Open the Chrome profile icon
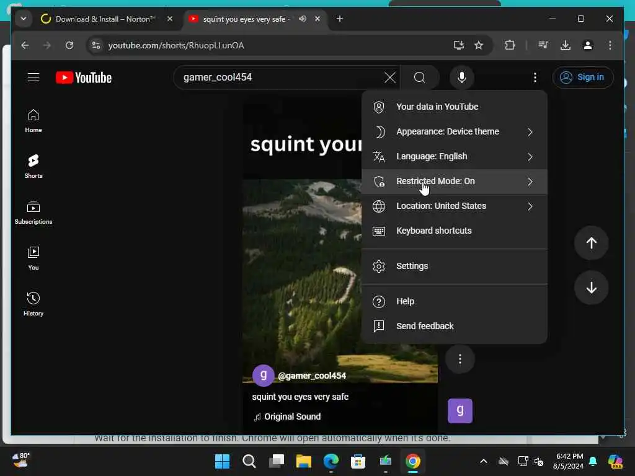 [x=588, y=45]
